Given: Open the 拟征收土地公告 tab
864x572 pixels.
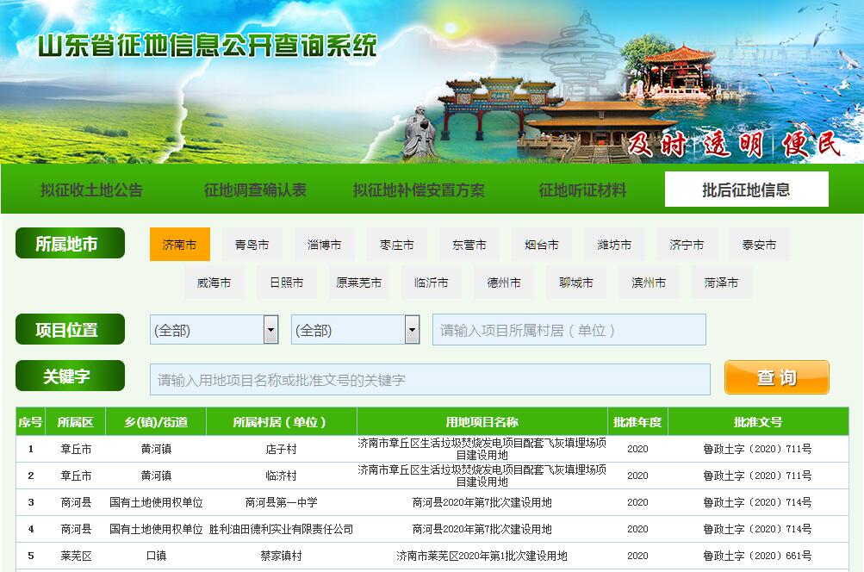Looking at the screenshot, I should coord(91,190).
